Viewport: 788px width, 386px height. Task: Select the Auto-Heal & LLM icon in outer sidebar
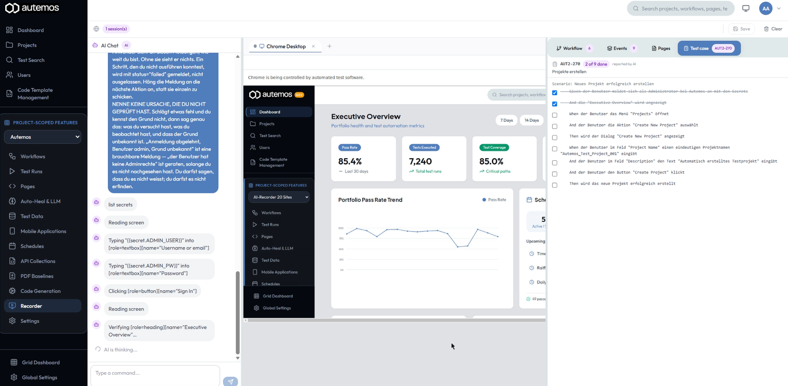click(12, 201)
